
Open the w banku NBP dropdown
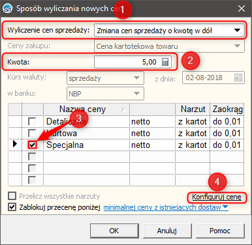click(105, 94)
